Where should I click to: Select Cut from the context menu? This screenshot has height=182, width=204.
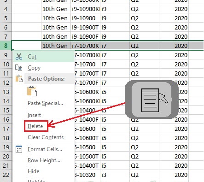(44, 57)
